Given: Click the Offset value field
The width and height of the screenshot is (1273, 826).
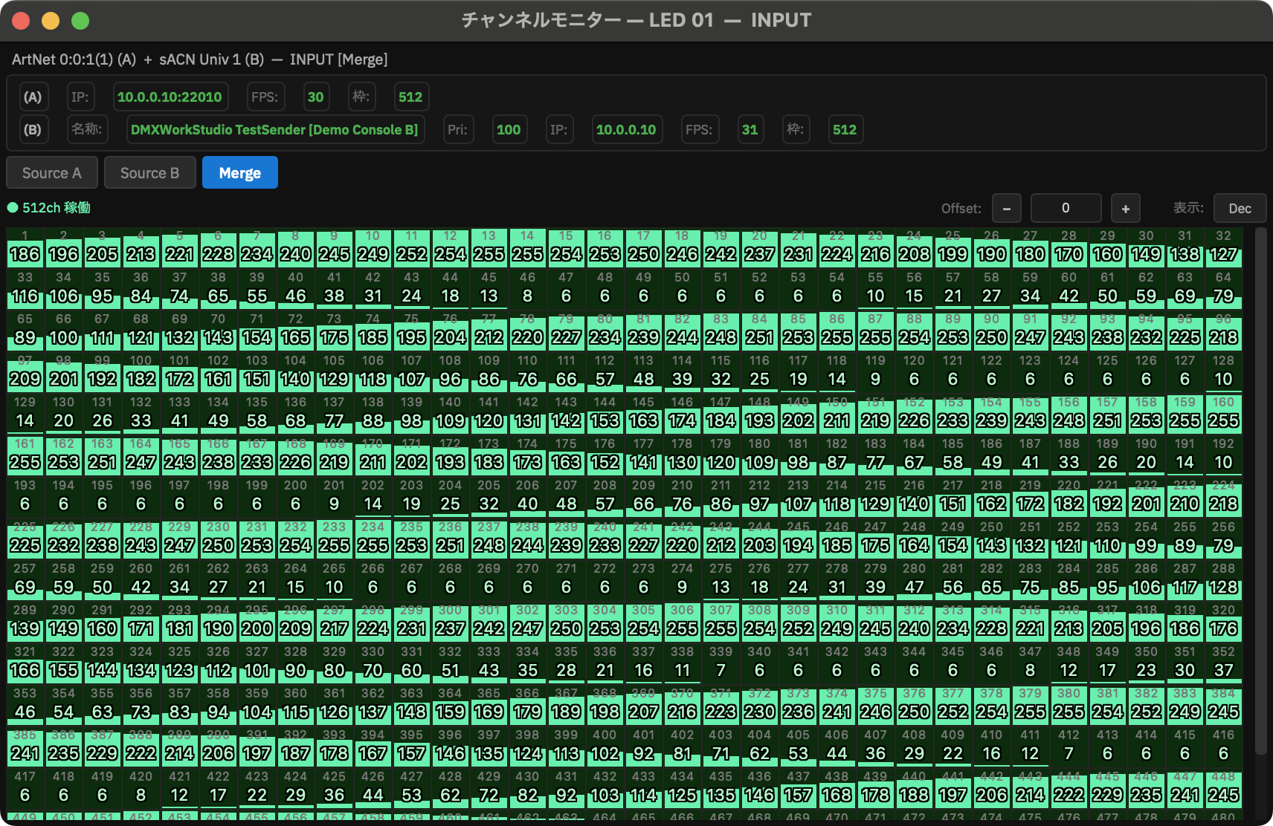Looking at the screenshot, I should 1066,209.
